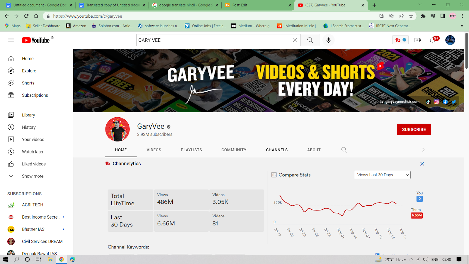This screenshot has height=264, width=469.
Task: Close the Channelytics panel
Action: click(422, 164)
